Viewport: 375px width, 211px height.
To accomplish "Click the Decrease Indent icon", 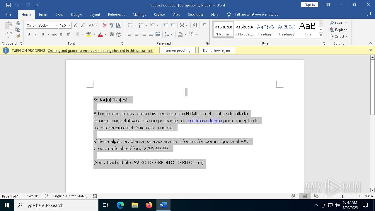I will pos(166,25).
